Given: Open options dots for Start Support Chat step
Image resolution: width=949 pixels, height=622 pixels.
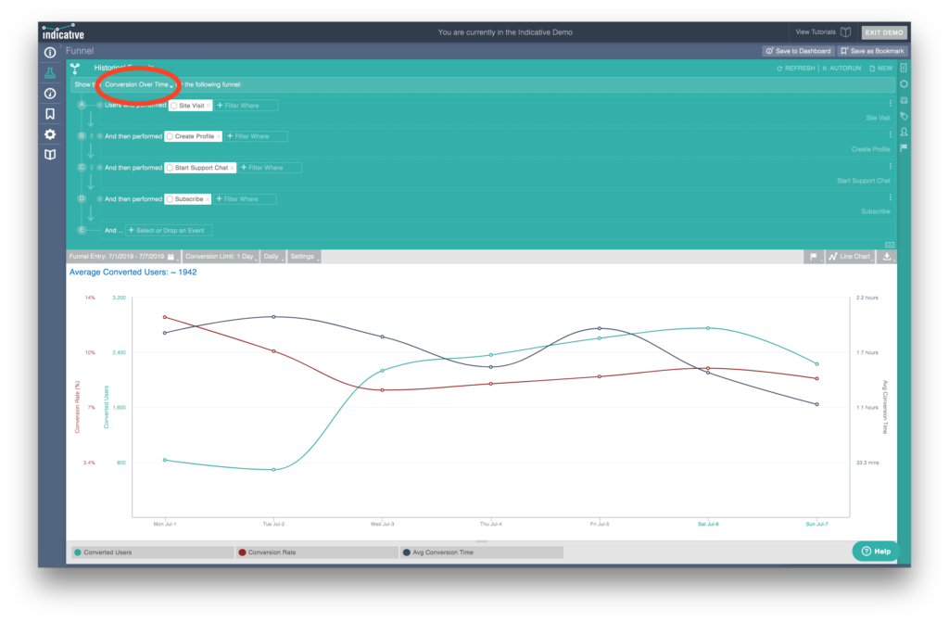Looking at the screenshot, I should 890,166.
